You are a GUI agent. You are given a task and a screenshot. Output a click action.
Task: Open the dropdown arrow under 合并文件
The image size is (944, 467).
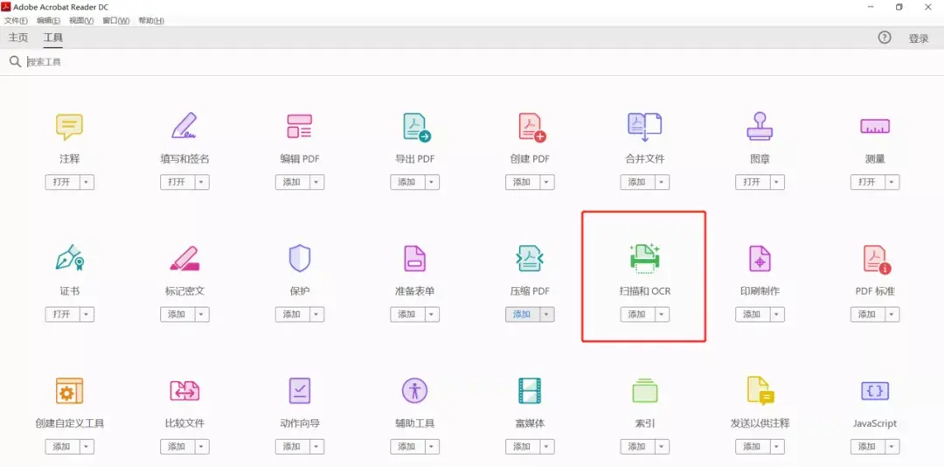663,182
